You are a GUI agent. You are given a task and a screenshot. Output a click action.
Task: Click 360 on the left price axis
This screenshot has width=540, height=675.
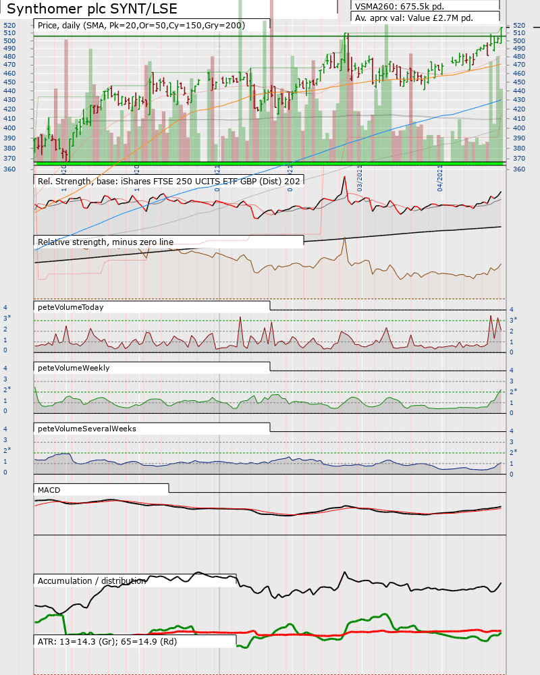point(9,169)
